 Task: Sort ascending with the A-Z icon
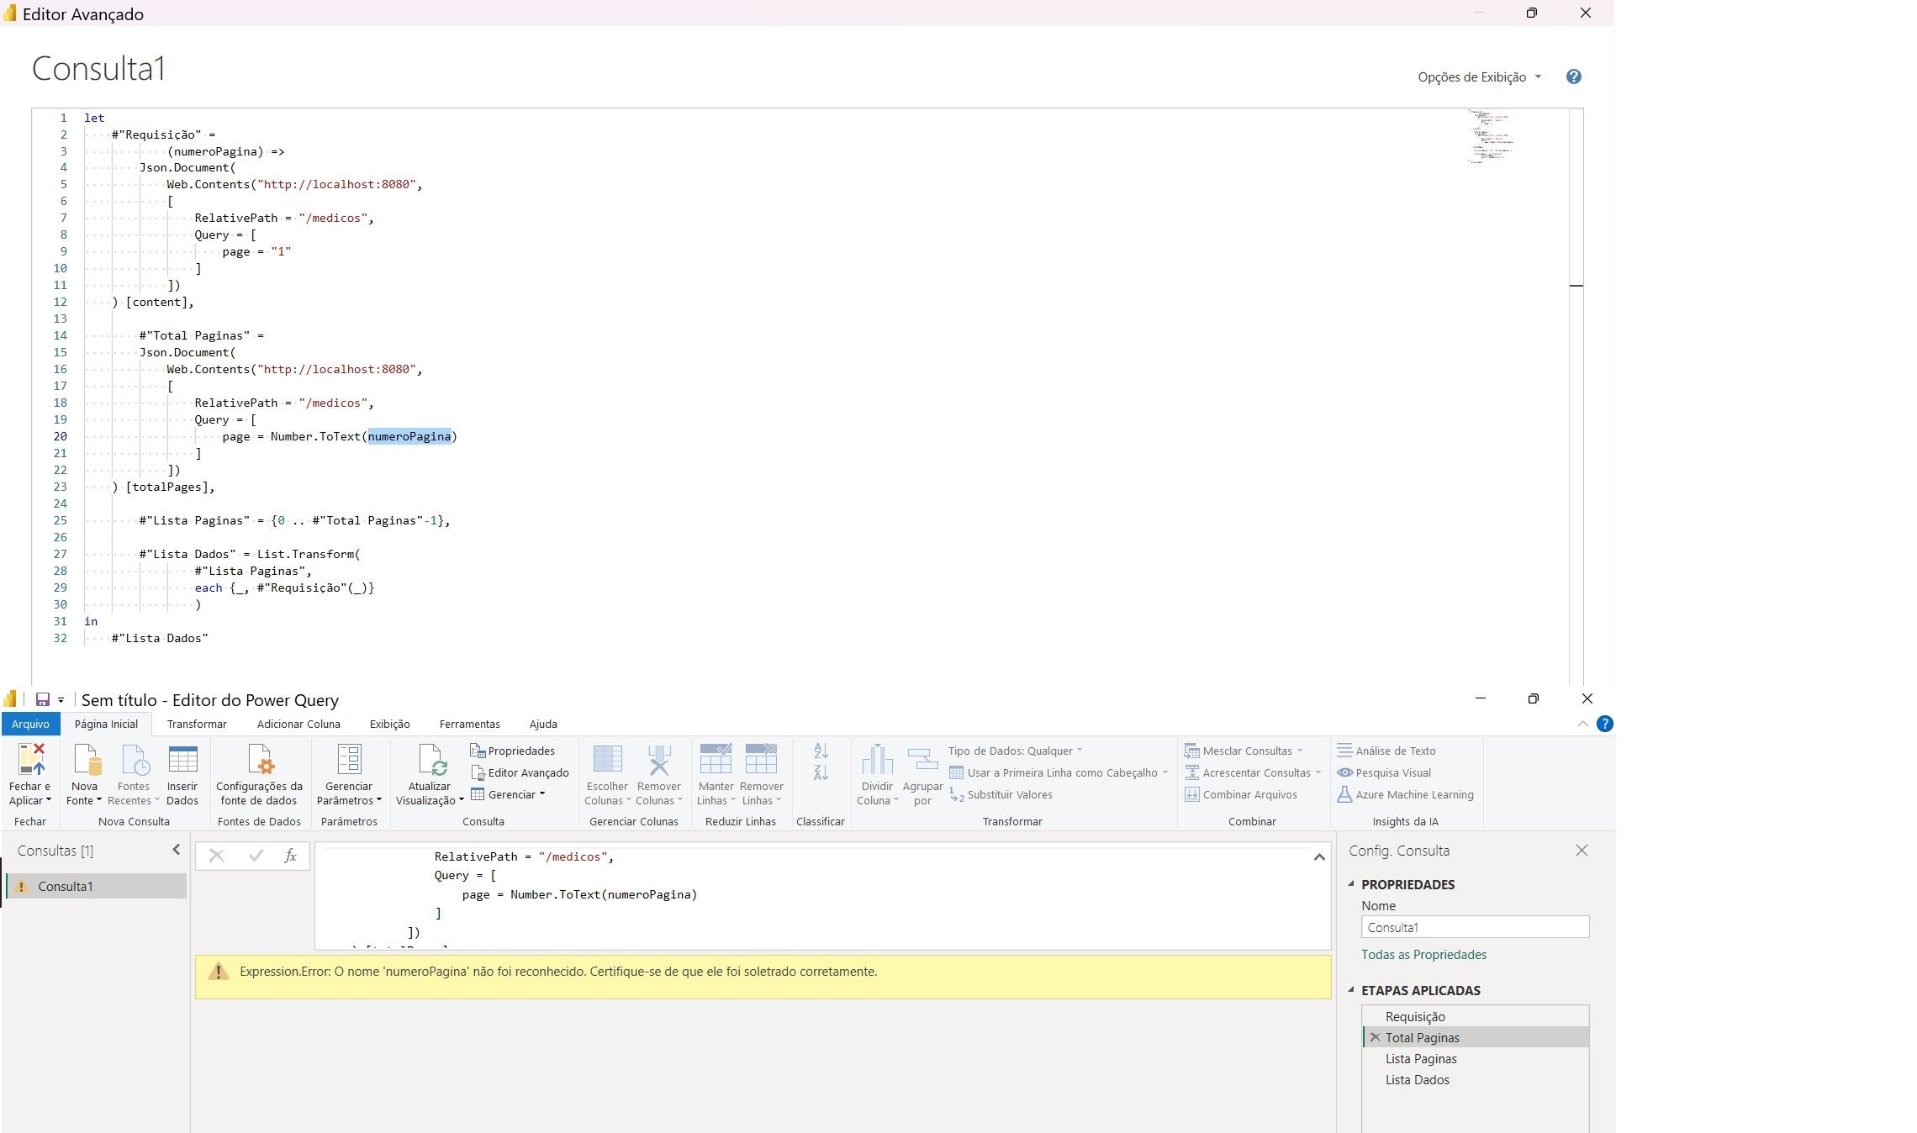click(x=821, y=751)
